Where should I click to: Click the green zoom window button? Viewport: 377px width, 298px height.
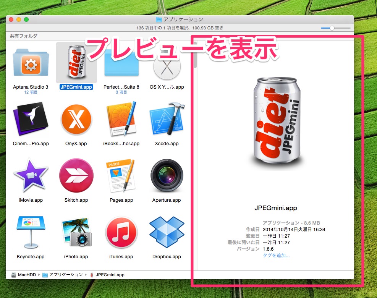coord(26,19)
